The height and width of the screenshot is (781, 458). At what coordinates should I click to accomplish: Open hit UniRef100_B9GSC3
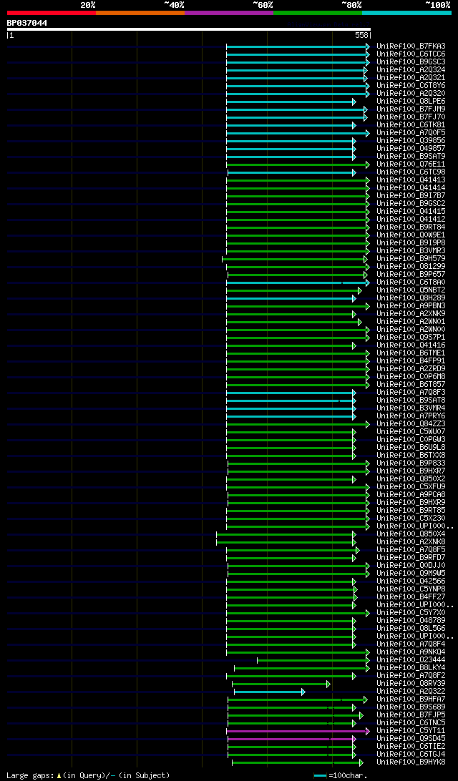pyautogui.click(x=411, y=62)
